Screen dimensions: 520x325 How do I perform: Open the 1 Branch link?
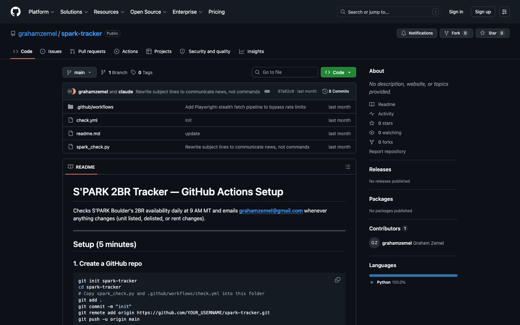tap(114, 72)
